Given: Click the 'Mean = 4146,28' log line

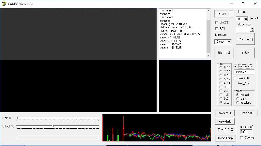Looking at the screenshot, I should (170, 37).
